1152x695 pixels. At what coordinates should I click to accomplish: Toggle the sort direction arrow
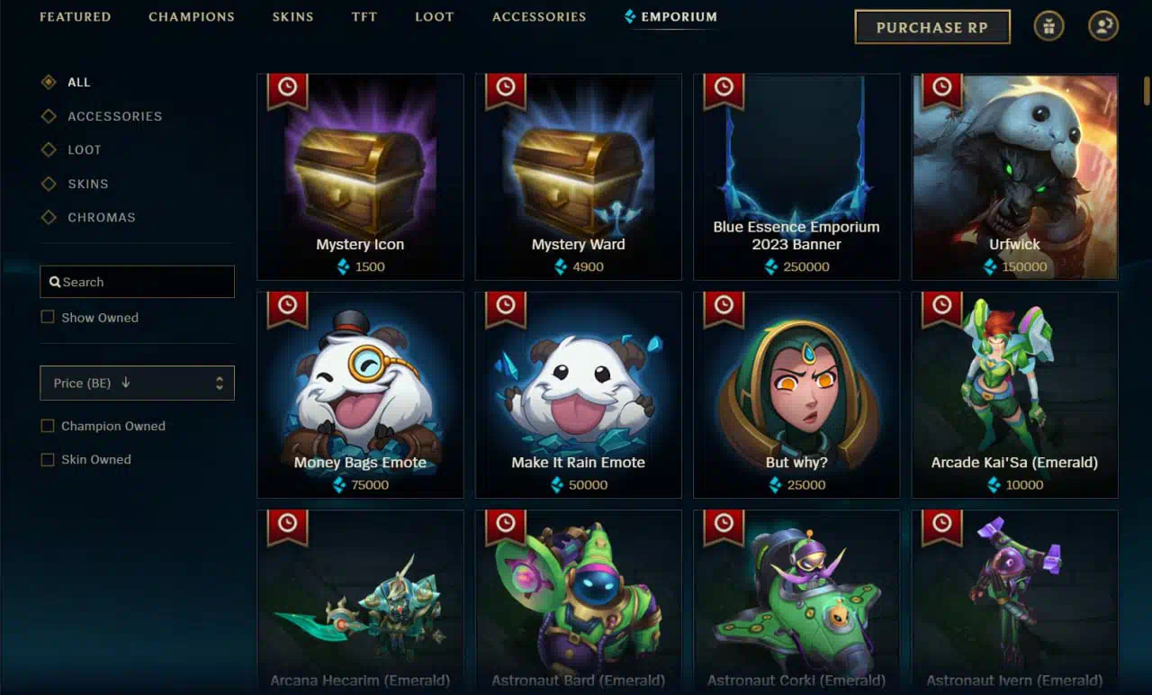[x=125, y=383]
